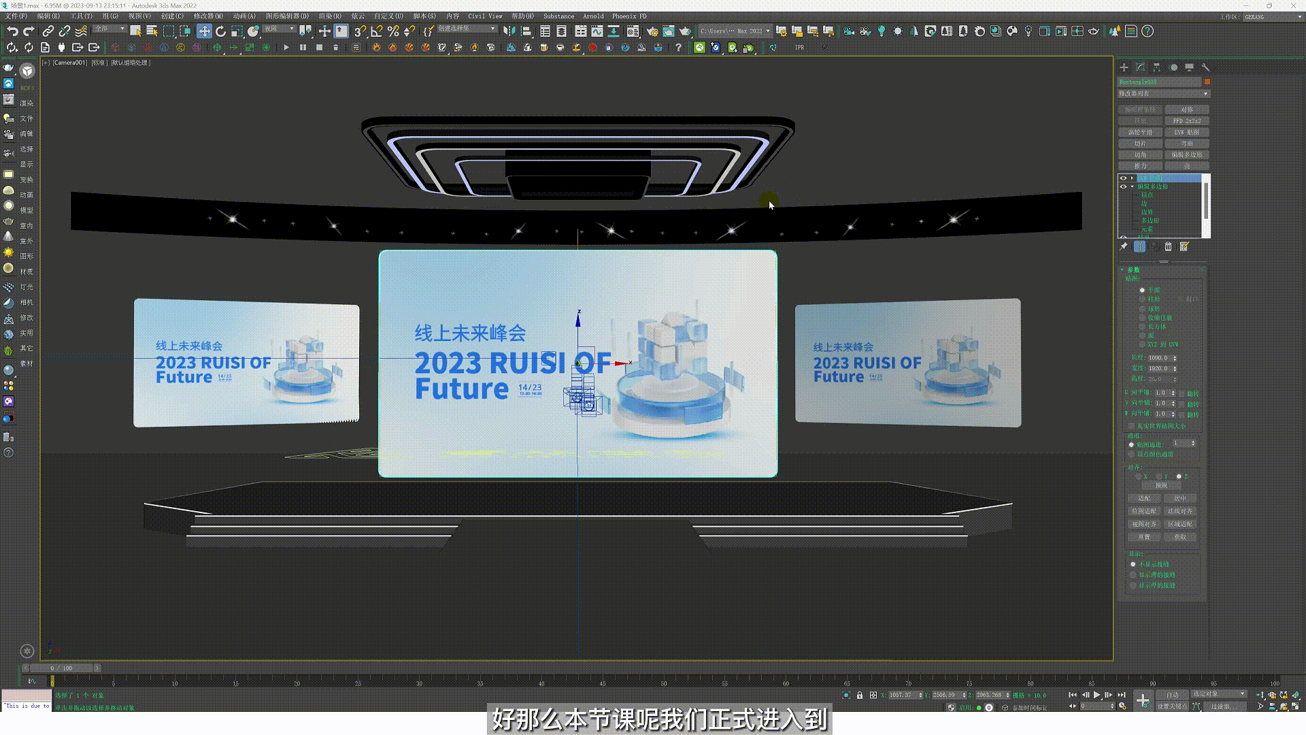This screenshot has width=1306, height=735.
Task: Open the 创建选择集 named selection dropdown
Action: 467,29
